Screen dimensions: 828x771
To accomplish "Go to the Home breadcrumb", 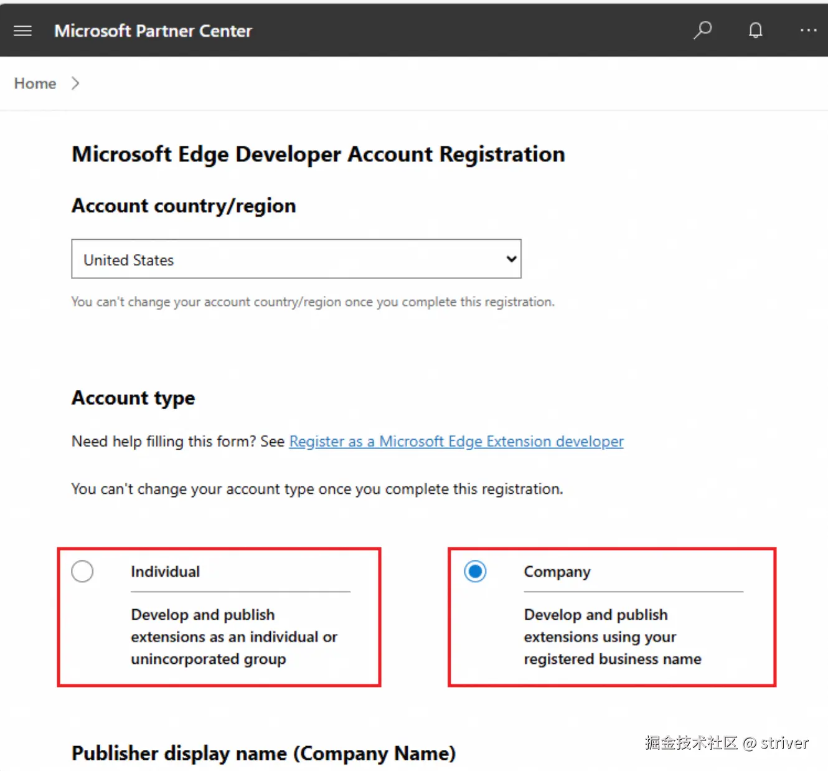I will point(35,83).
